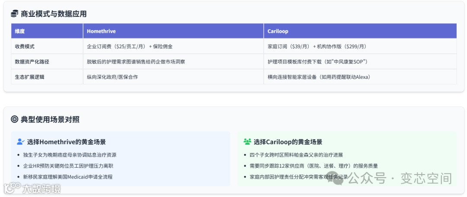Click bullet 企业HR预防关键岗位员工因护理压力离职
Image resolution: width=467 pixels, height=197 pixels.
tap(68, 166)
